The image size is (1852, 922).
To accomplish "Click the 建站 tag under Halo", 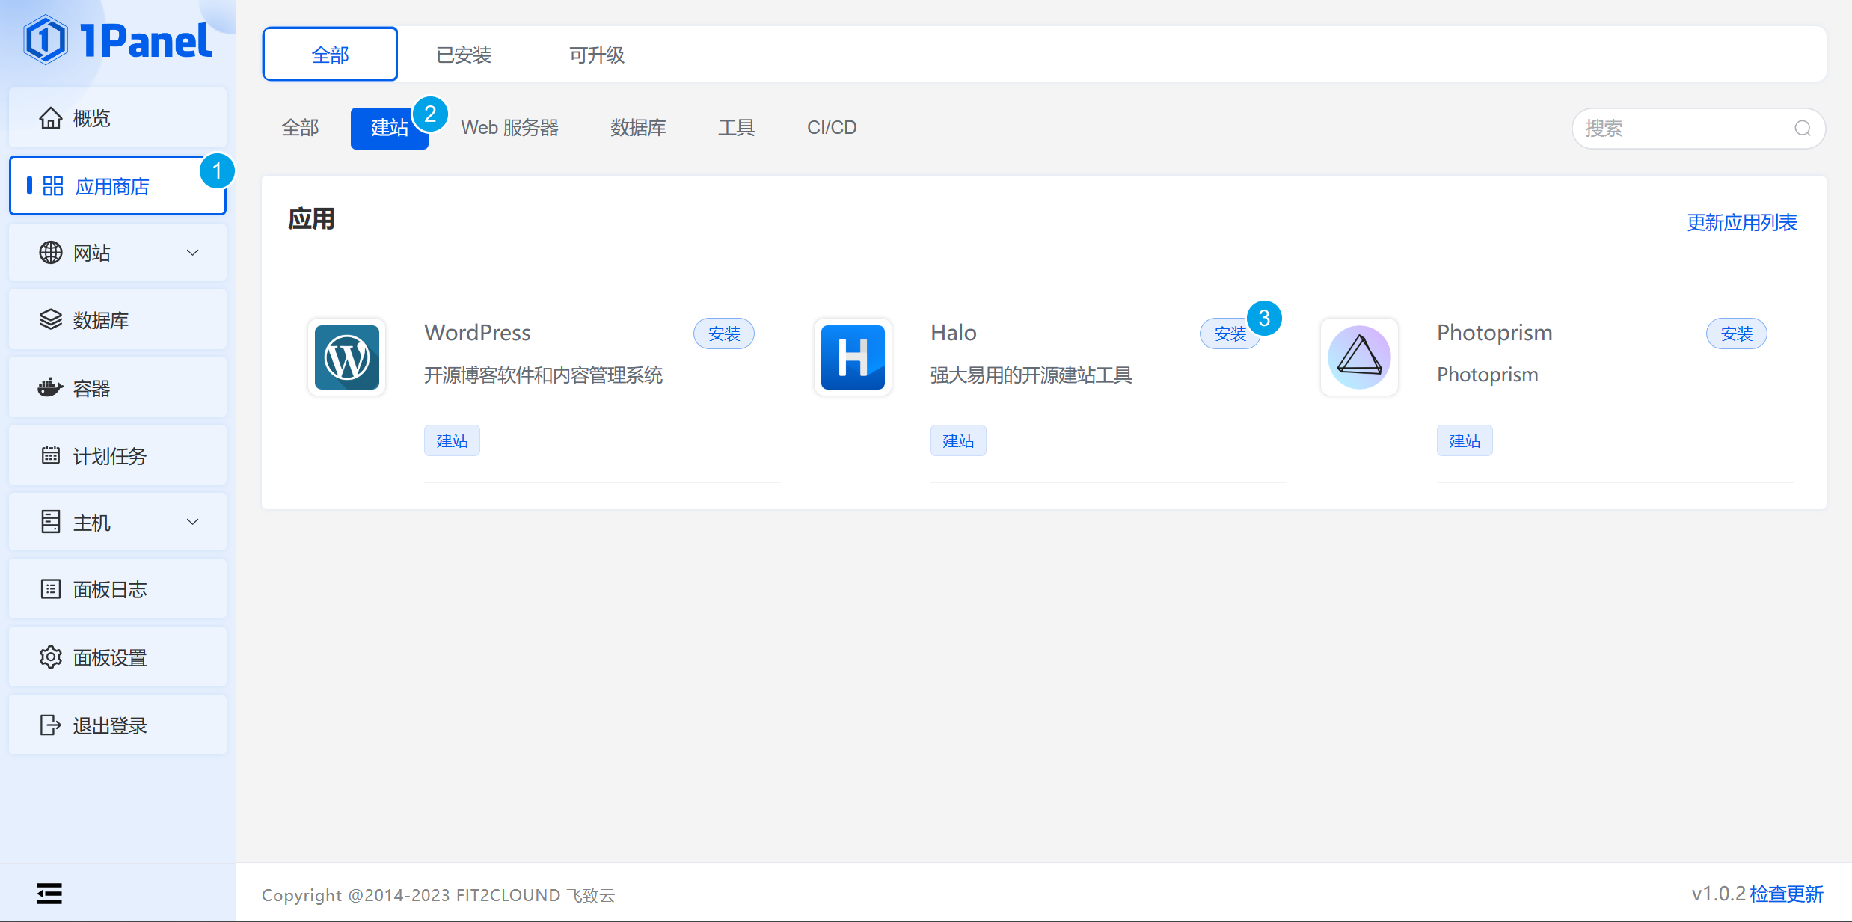I will pyautogui.click(x=958, y=440).
